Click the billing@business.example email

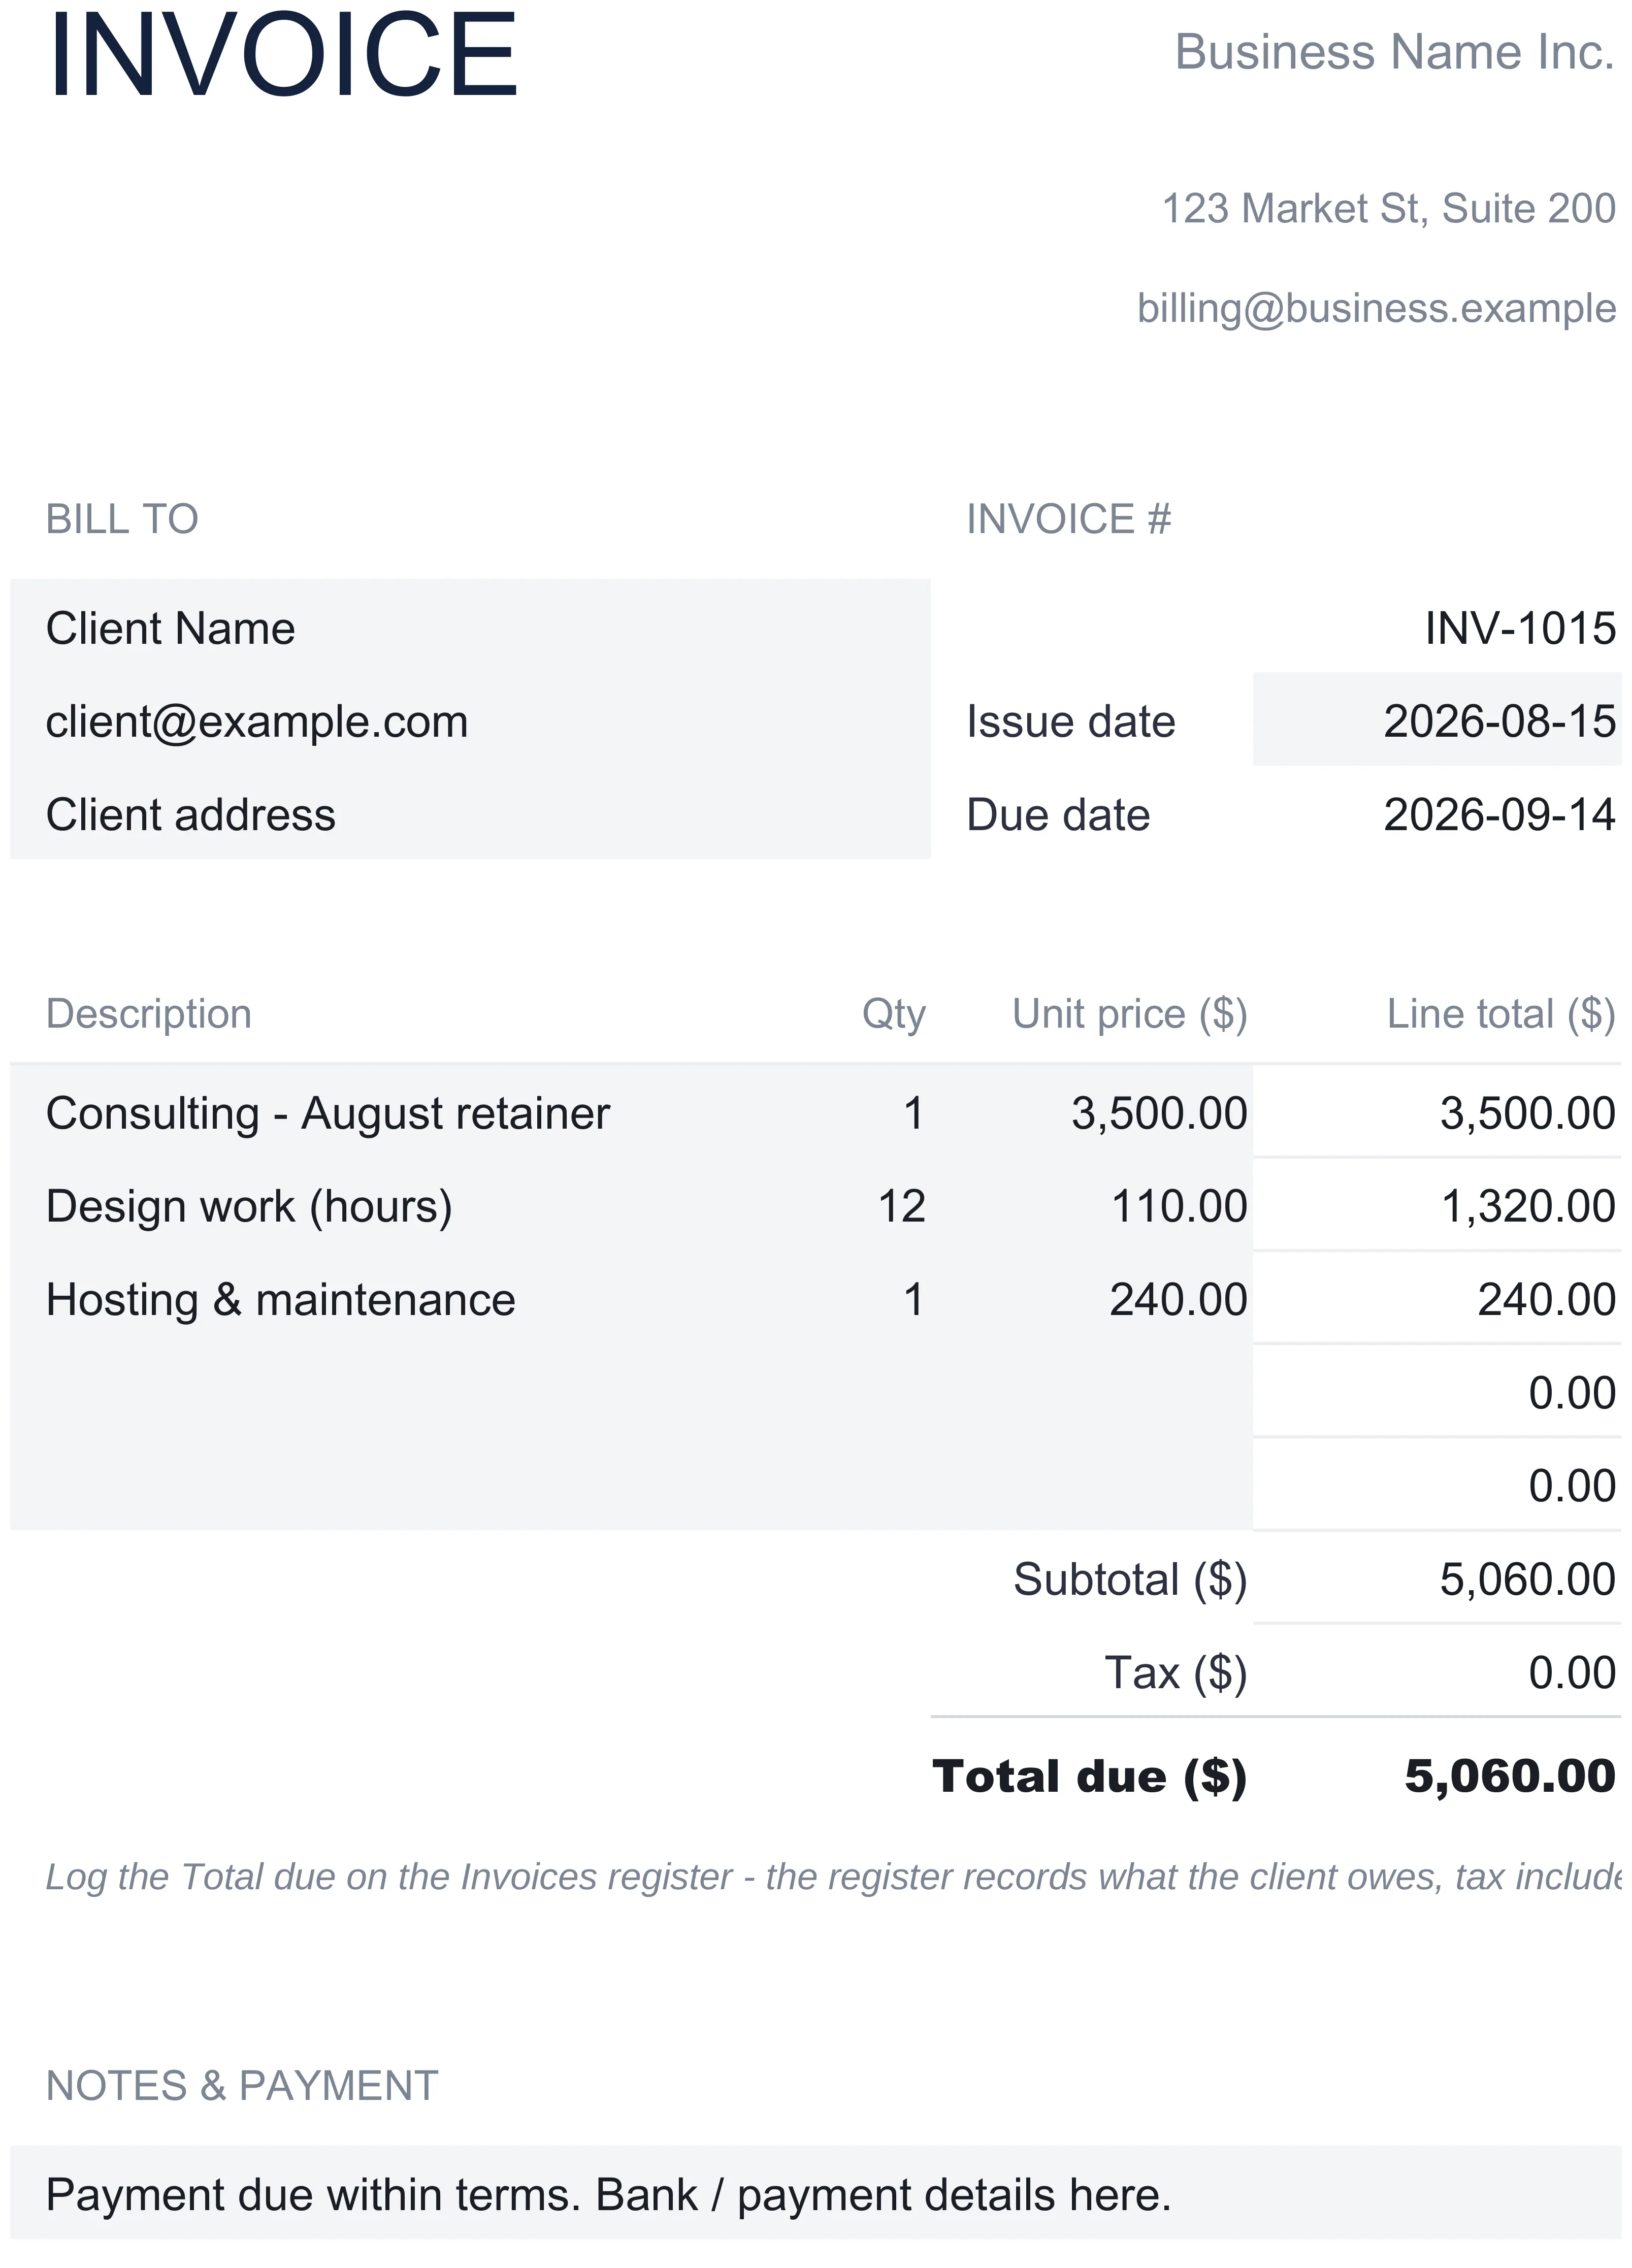pyautogui.click(x=1376, y=308)
